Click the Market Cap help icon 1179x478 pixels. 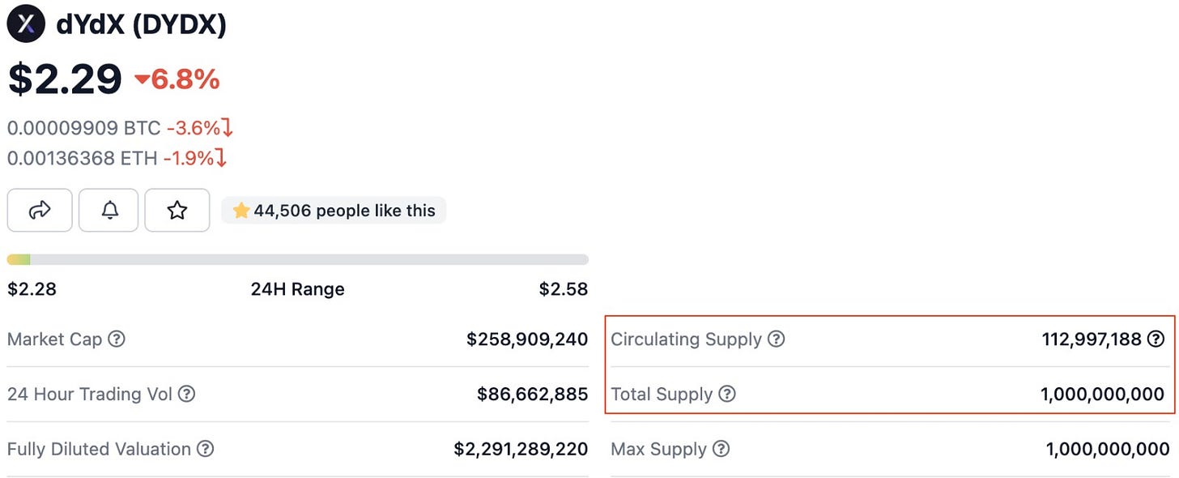point(117,339)
